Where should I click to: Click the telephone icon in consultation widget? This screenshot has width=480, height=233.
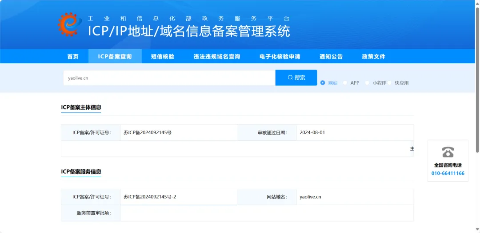tap(448, 152)
